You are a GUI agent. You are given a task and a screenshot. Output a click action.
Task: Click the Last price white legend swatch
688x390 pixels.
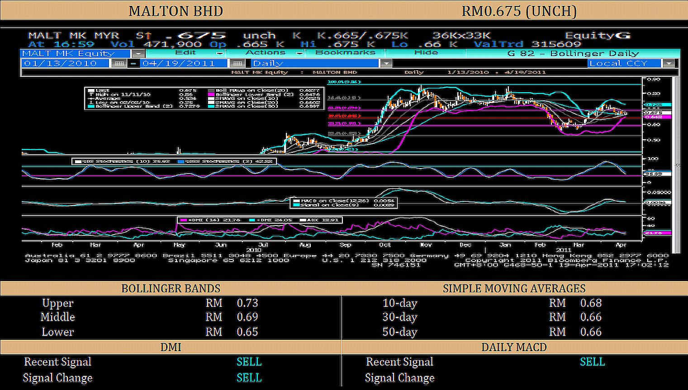[x=91, y=90]
